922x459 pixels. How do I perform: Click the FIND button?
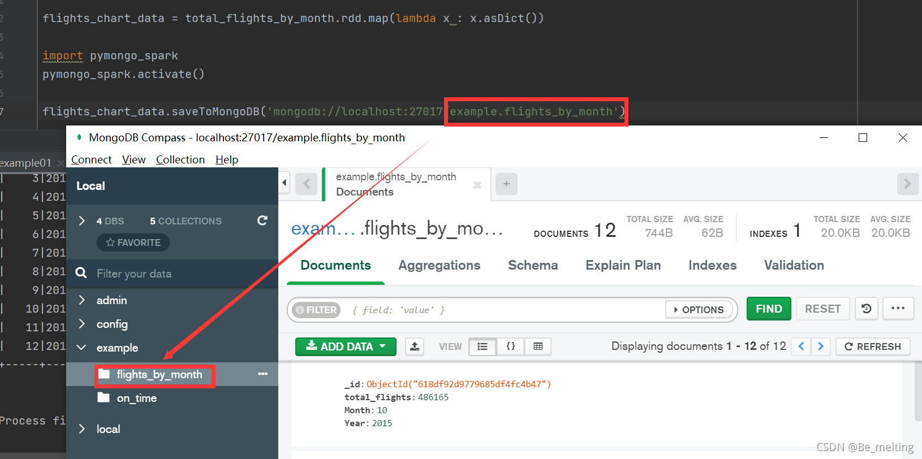769,309
